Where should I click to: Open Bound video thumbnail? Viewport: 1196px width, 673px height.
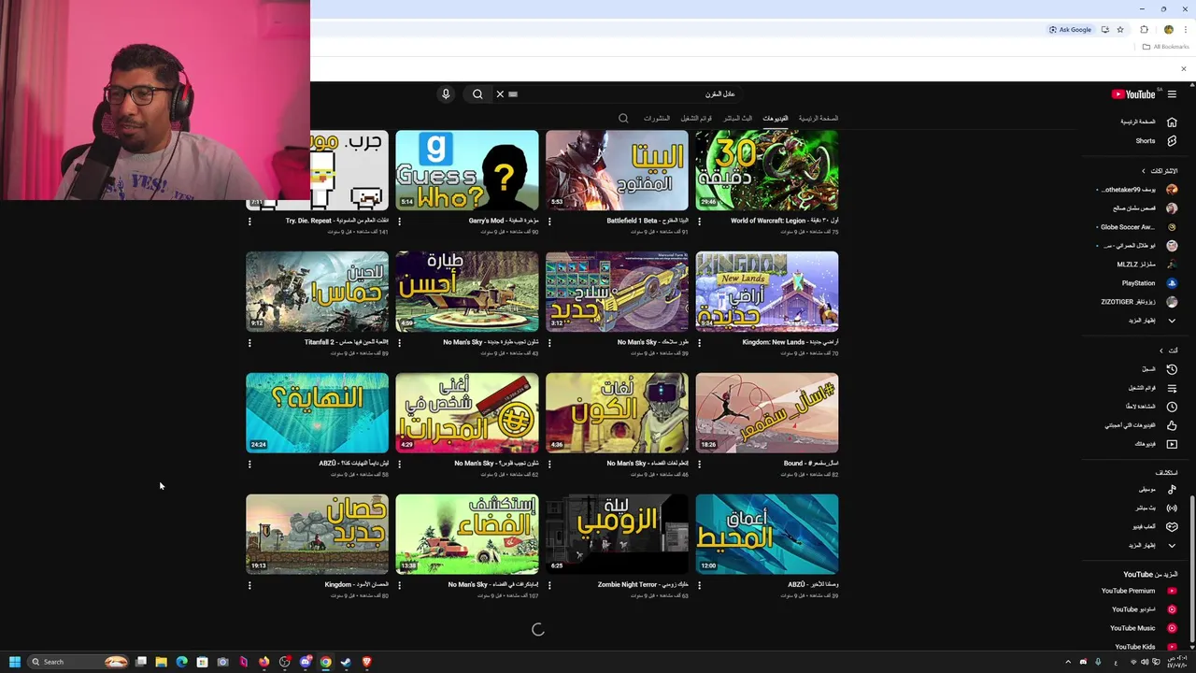point(767,413)
